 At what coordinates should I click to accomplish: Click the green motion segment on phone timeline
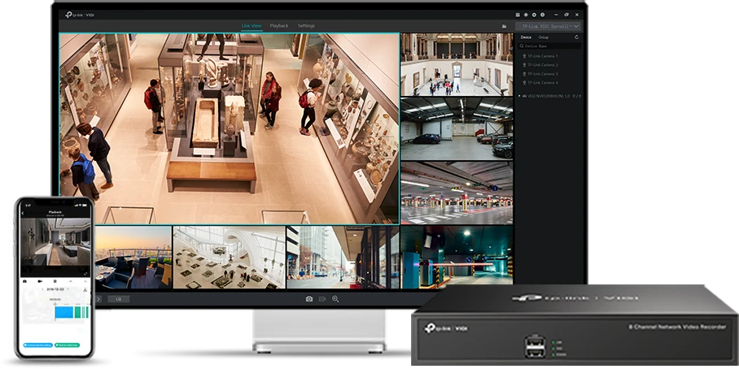pyautogui.click(x=78, y=312)
